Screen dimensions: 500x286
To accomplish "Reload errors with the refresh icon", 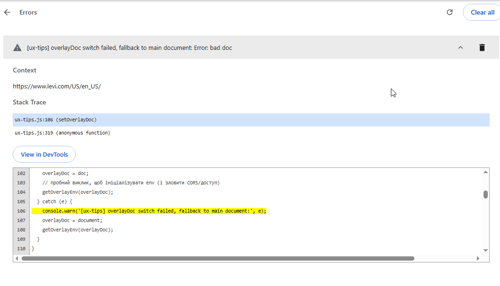I will point(450,12).
